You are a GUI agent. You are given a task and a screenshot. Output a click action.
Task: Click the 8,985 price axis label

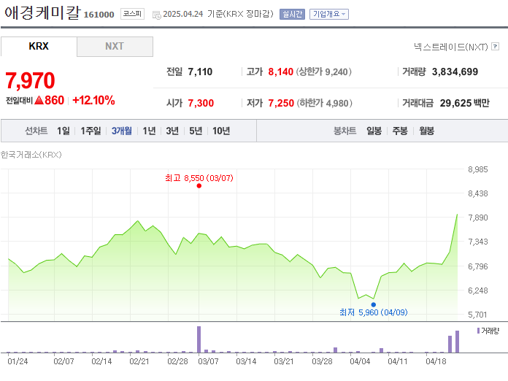[478, 169]
